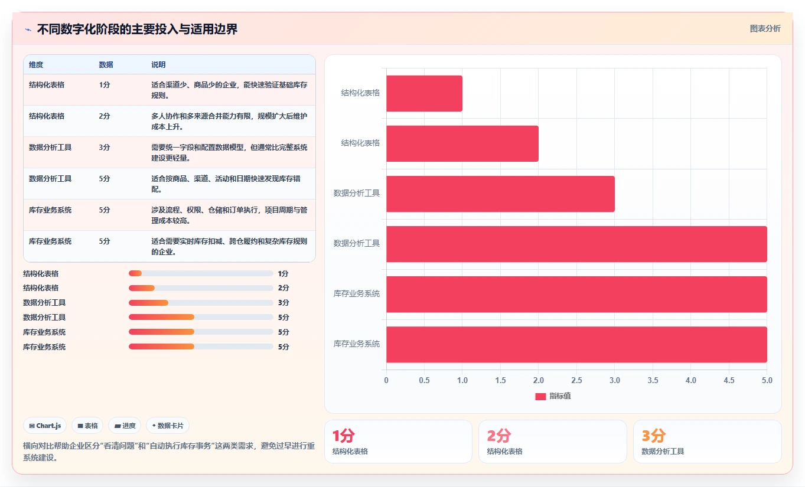Click description starting 适合渠道少、商品少的企业
805x487 pixels.
pos(229,90)
